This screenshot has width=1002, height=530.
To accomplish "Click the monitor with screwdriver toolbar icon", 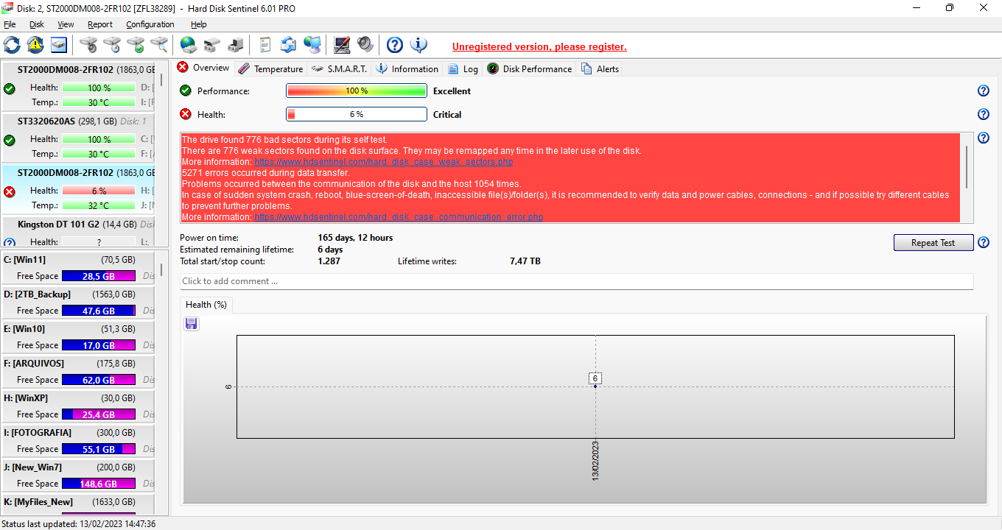I will point(342,45).
